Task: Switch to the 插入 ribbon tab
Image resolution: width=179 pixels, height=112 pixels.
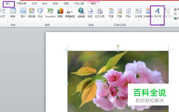Action: 8,4
